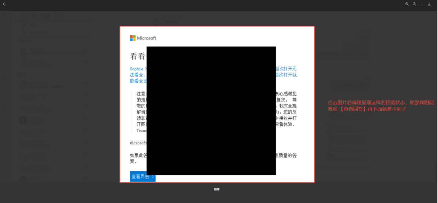Zoom out with the magnifier minus icon
Image resolution: width=438 pixels, height=203 pixels.
click(407, 4)
